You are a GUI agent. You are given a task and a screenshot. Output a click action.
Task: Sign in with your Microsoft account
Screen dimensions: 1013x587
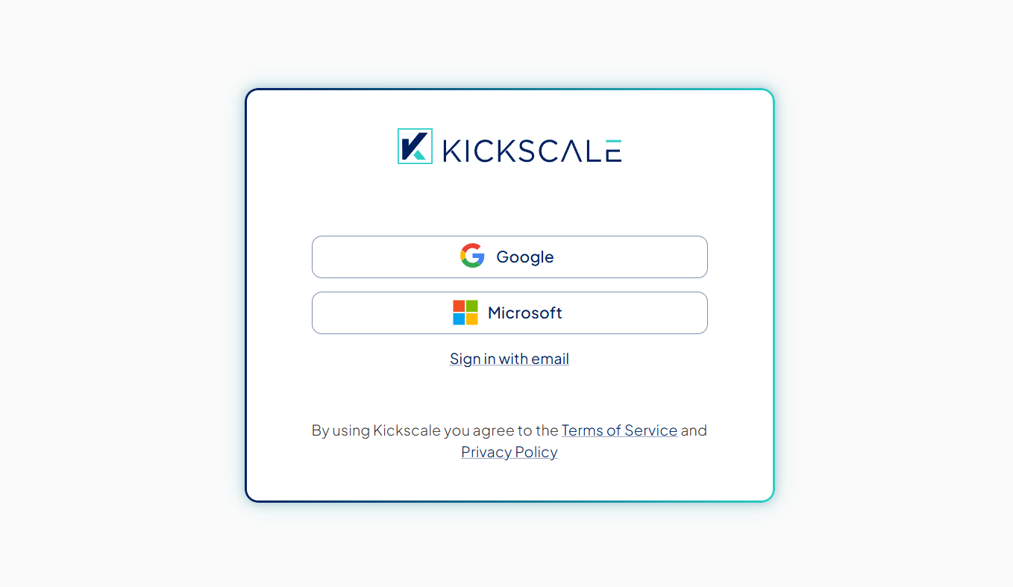[x=509, y=313]
